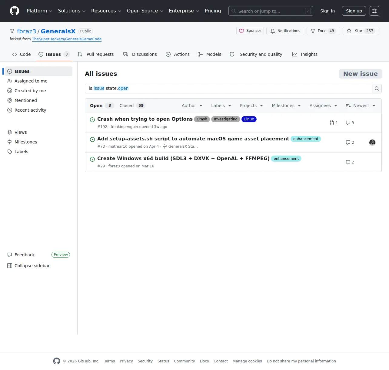Switch to the Discussions tab
This screenshot has width=389, height=370.
click(140, 54)
